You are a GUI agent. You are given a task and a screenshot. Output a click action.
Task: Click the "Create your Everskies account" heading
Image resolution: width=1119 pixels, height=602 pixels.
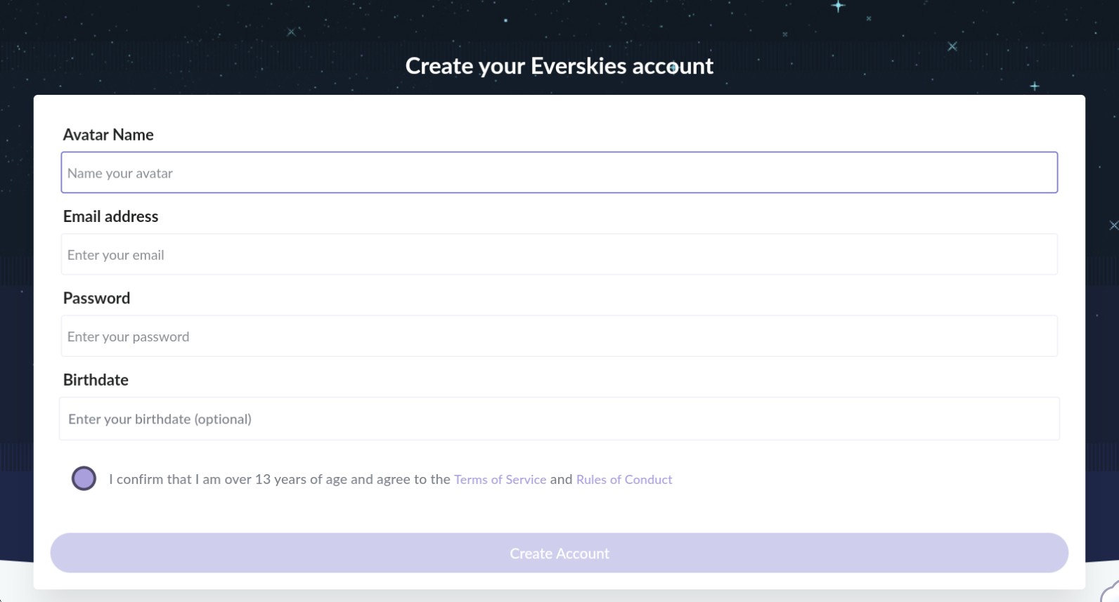[559, 66]
